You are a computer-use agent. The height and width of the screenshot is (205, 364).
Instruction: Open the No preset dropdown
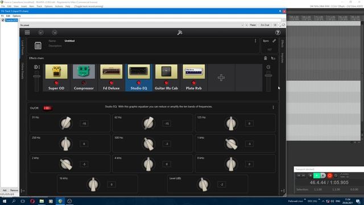[x=131, y=25]
